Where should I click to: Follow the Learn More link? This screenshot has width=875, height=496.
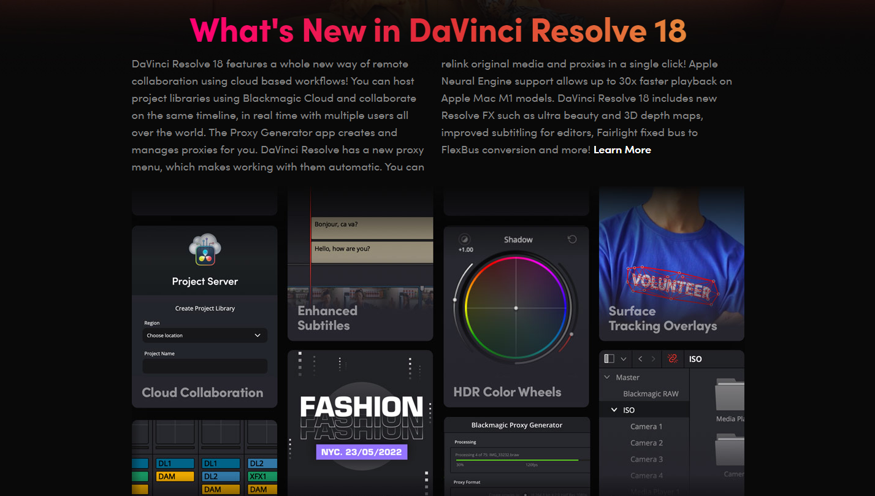click(x=622, y=150)
